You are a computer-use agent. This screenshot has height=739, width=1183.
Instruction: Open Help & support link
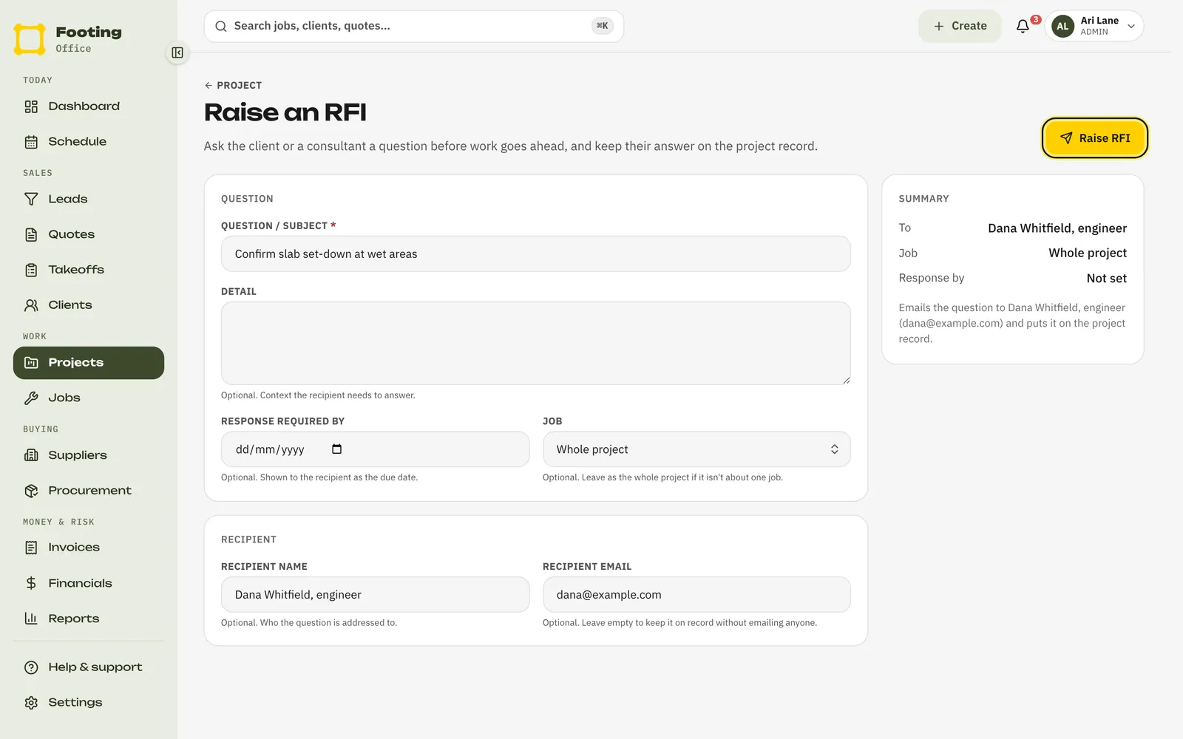(x=89, y=667)
